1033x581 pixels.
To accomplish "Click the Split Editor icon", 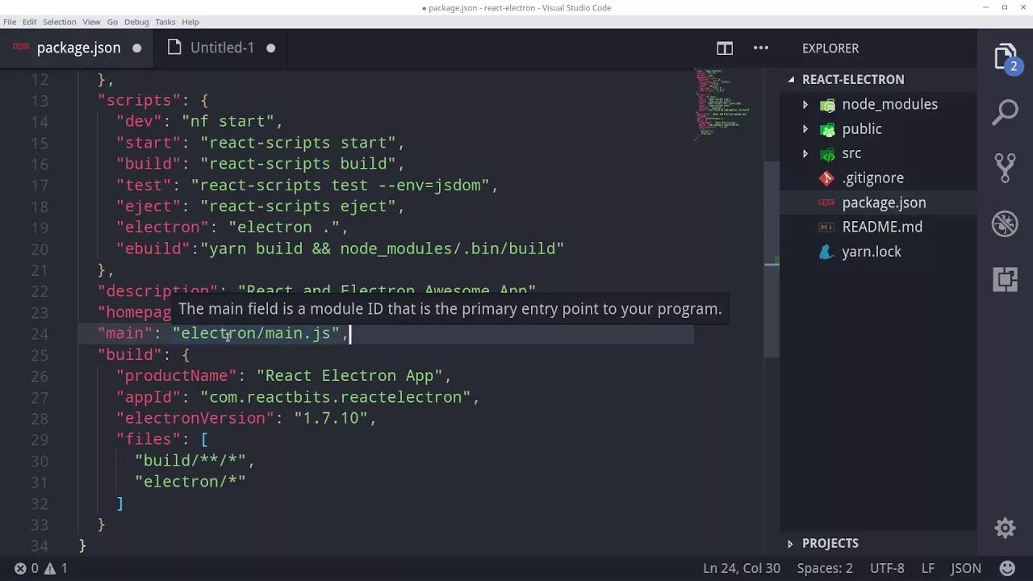I will click(x=725, y=48).
